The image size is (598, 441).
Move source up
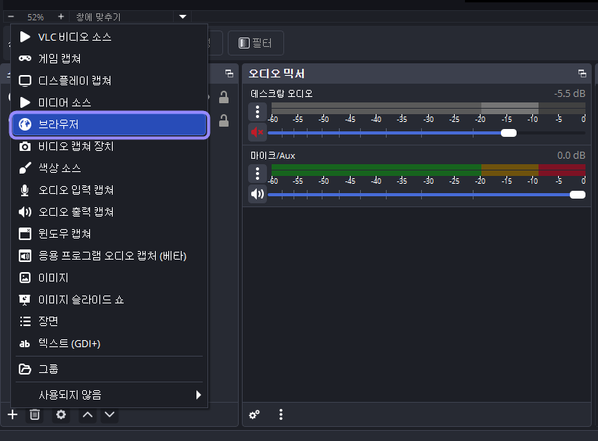(88, 414)
